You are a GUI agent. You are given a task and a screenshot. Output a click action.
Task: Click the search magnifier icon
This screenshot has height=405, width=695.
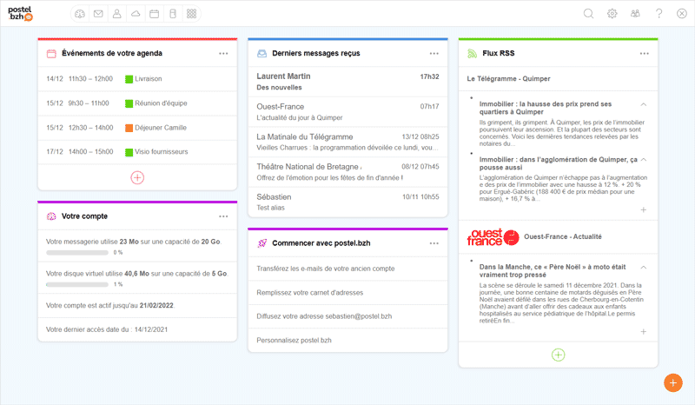click(x=588, y=14)
